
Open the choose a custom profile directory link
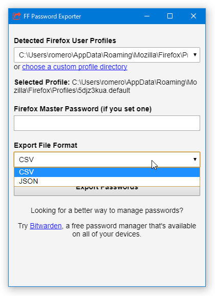tap(75, 67)
